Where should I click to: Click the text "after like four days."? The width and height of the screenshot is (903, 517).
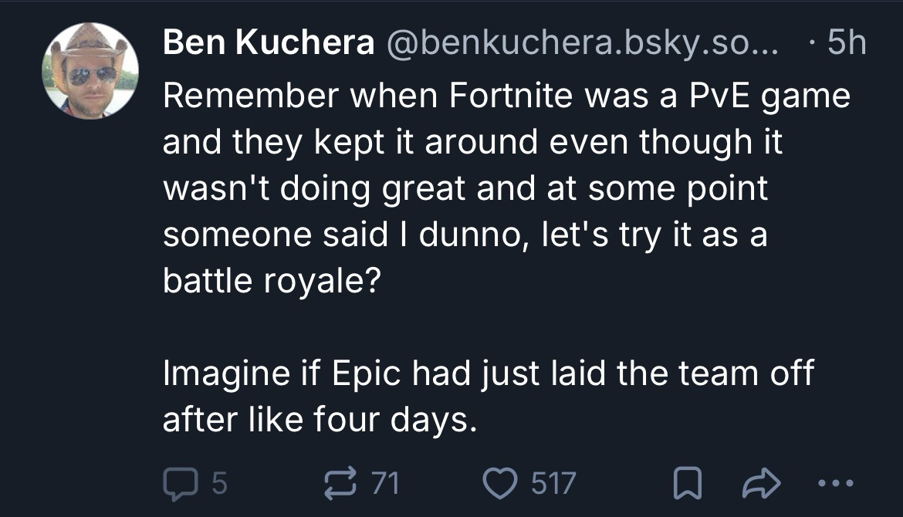click(315, 421)
